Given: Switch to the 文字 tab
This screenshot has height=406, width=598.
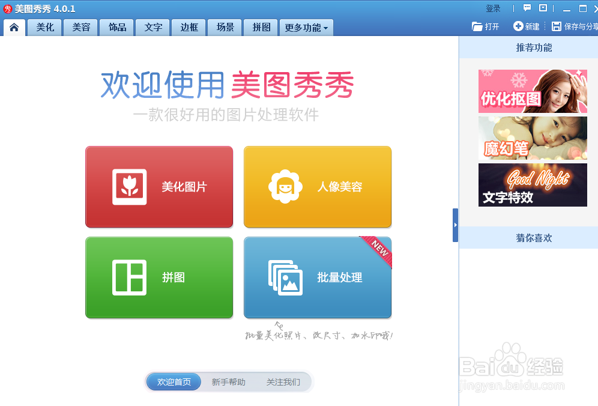Looking at the screenshot, I should [153, 28].
